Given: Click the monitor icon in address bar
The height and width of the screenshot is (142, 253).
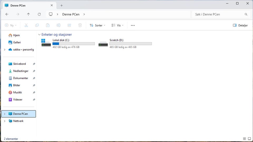Looking at the screenshot, I should (51, 14).
